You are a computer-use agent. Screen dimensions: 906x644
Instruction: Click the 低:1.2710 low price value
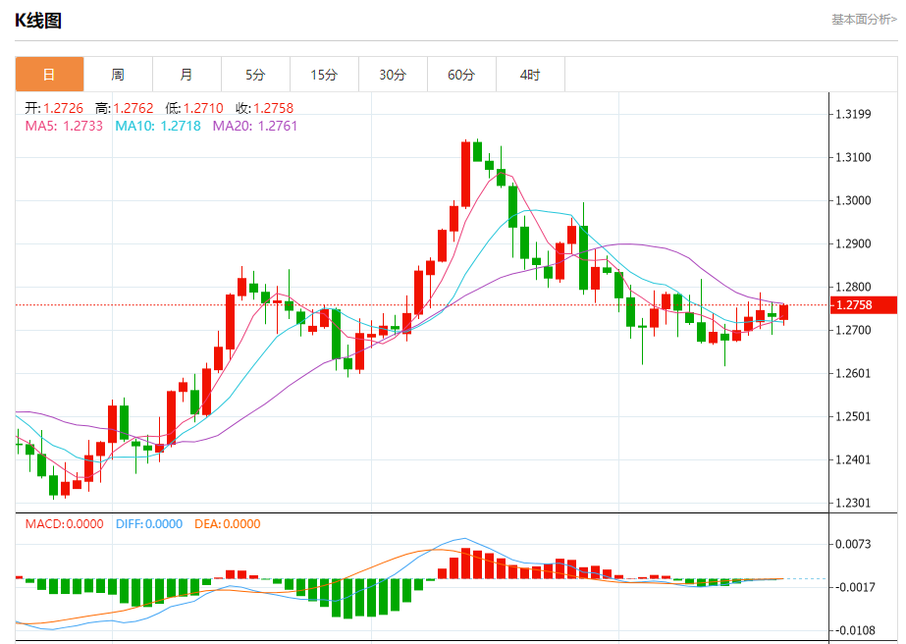(194, 108)
